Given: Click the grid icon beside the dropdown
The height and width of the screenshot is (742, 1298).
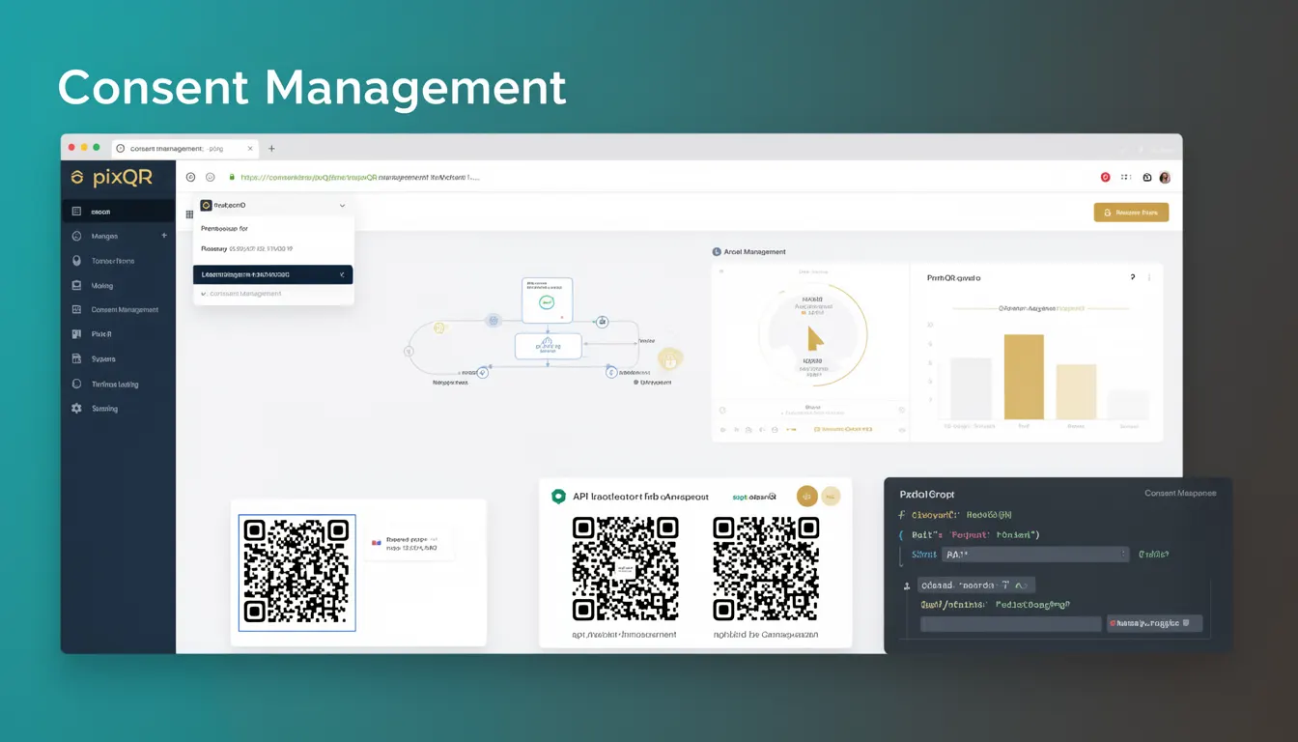Looking at the screenshot, I should [189, 214].
